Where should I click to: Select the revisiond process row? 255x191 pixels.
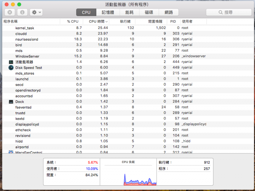pos(127,135)
